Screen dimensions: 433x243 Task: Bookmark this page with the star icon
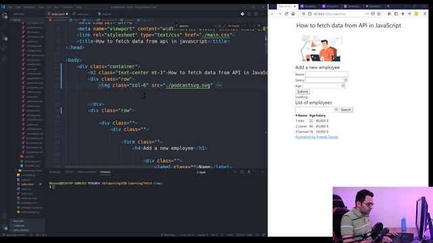coord(379,13)
